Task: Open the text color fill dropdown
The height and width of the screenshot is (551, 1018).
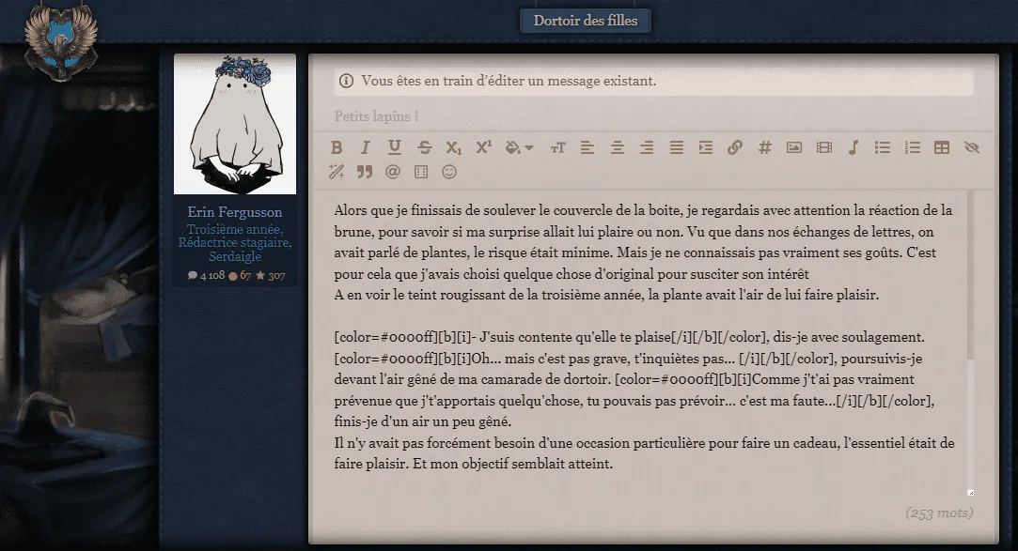Action: tap(519, 147)
